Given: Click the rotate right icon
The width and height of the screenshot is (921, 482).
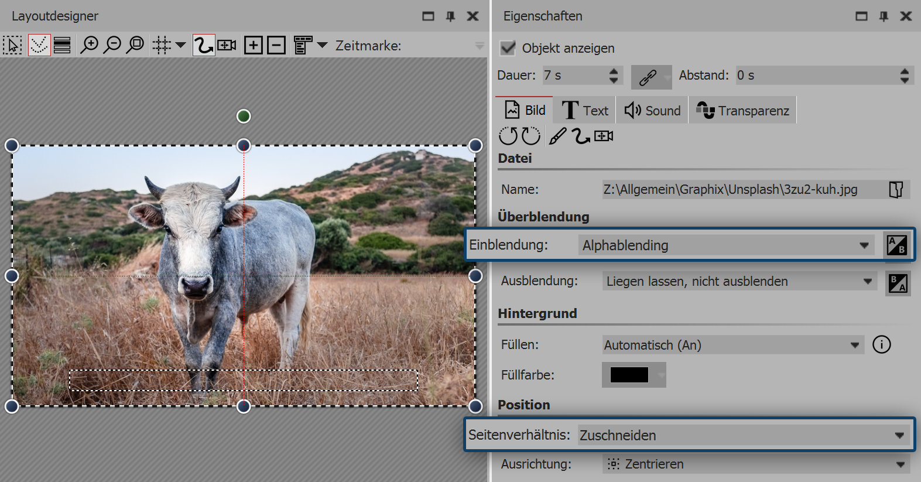Looking at the screenshot, I should pos(531,136).
